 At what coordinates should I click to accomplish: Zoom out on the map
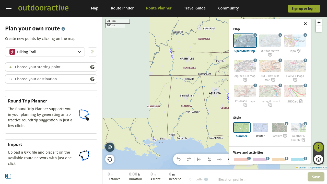pos(319,29)
